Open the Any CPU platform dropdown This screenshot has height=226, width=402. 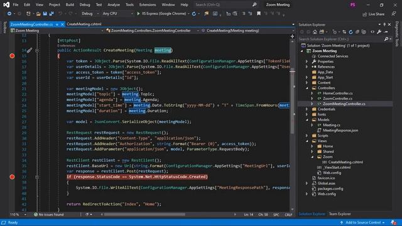coord(117,14)
